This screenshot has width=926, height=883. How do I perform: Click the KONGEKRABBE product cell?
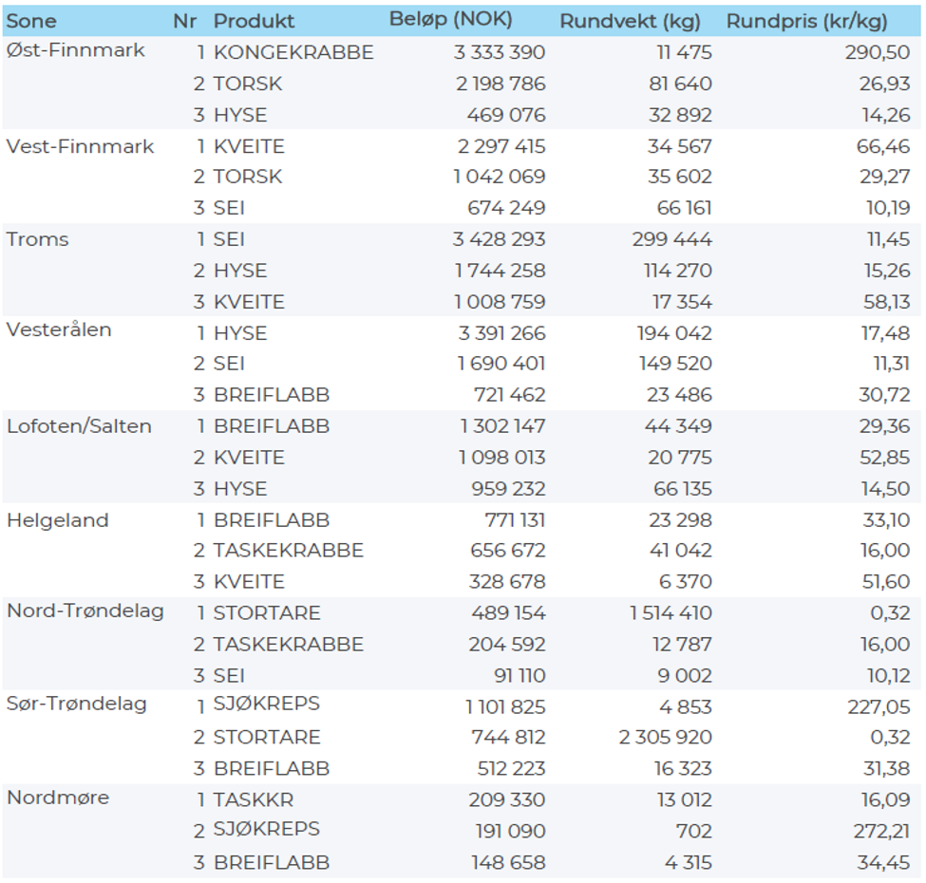(x=293, y=52)
